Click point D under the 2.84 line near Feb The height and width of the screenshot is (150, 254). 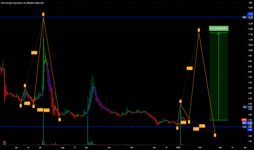[x=215, y=135]
